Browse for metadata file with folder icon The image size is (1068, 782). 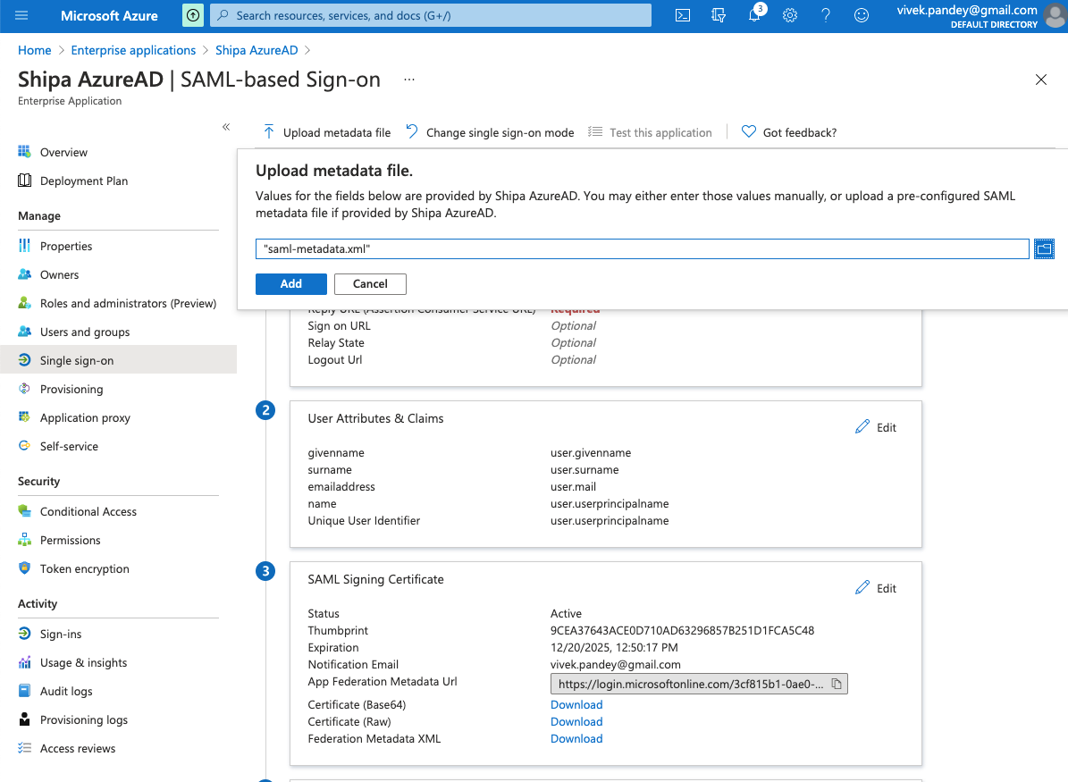[1044, 249]
